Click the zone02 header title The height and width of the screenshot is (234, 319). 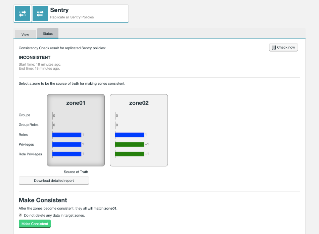(139, 103)
